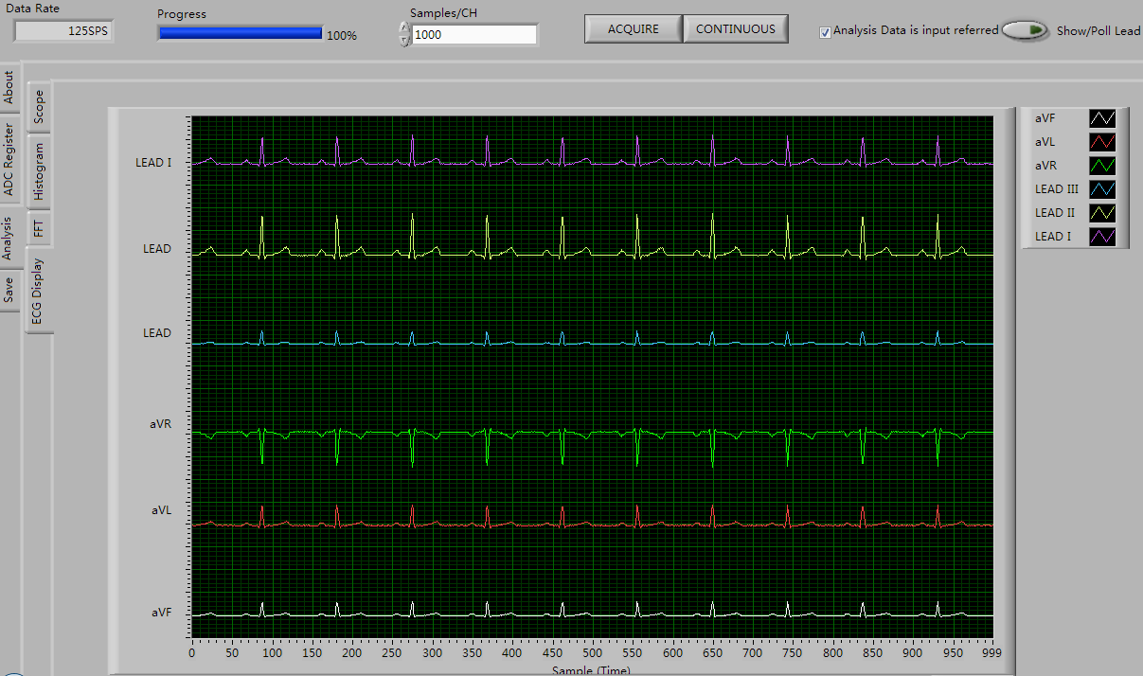1143x676 pixels.
Task: Click the LEAD II yellow legend icon
Action: tap(1102, 213)
